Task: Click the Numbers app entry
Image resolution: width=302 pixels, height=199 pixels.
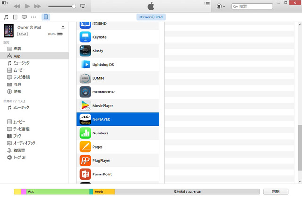Action: [x=118, y=133]
